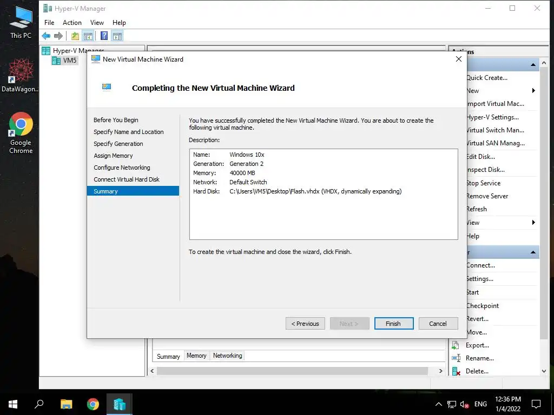This screenshot has height=415, width=554.
Task: Go to Connect Virtual Hard Disk step
Action: [x=127, y=179]
